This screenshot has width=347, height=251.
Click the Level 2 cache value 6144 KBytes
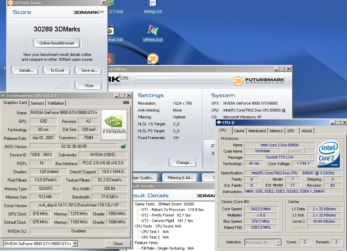click(x=324, y=221)
